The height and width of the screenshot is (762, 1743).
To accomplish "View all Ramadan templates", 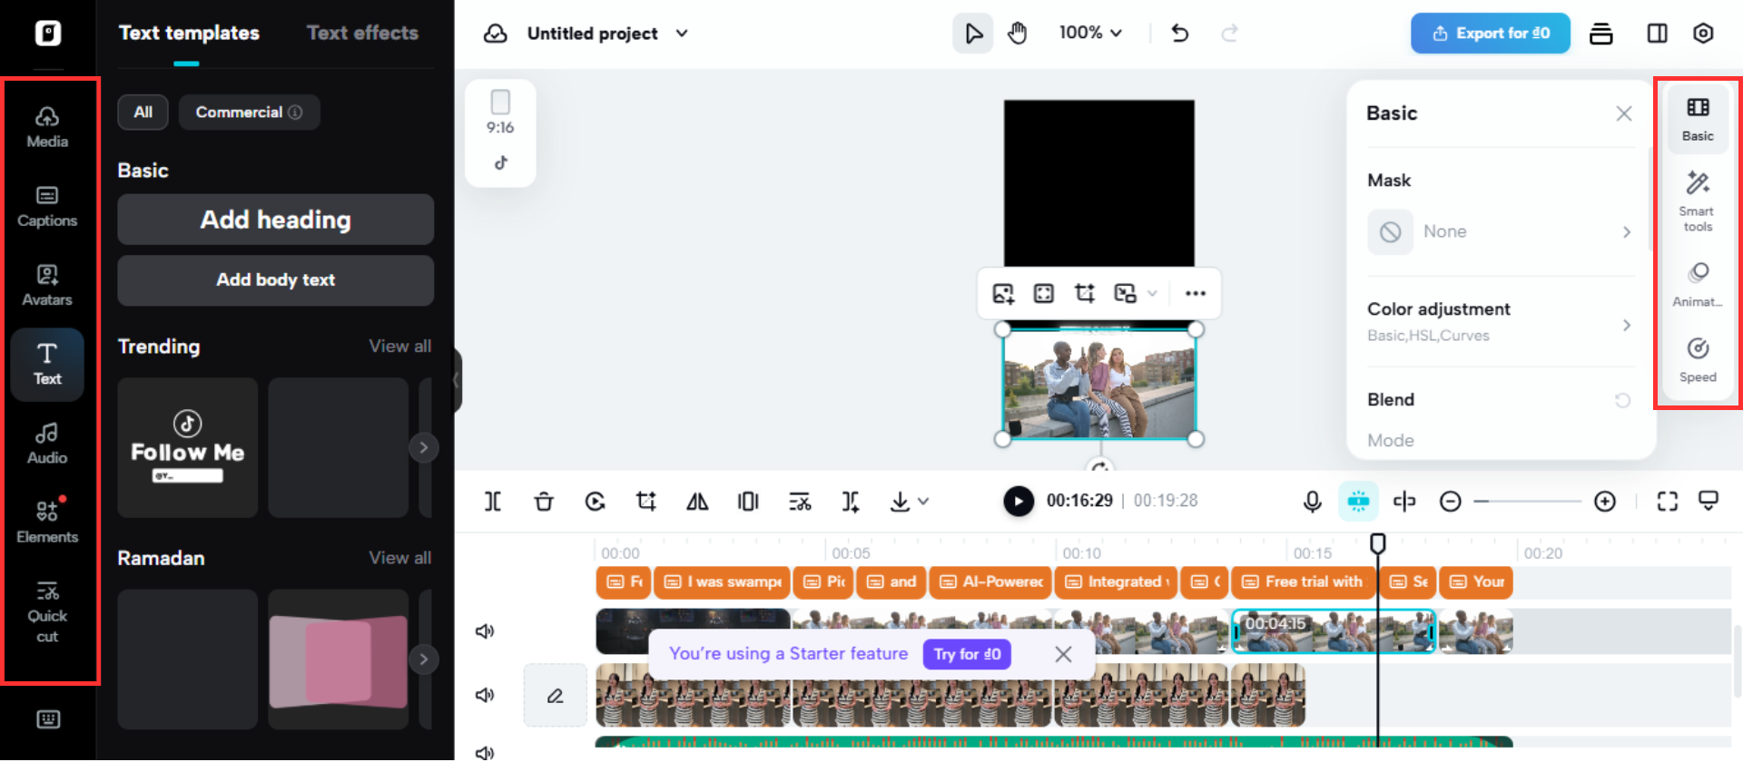I will point(399,558).
